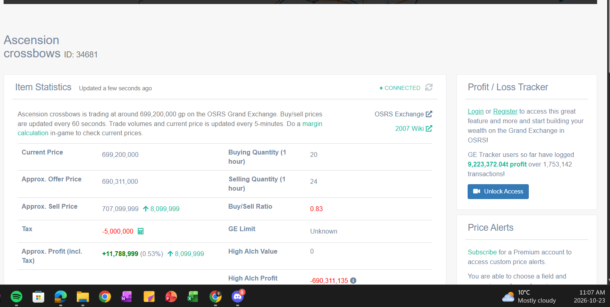
Task: Click the Buying Quantity value 20
Action: click(314, 155)
